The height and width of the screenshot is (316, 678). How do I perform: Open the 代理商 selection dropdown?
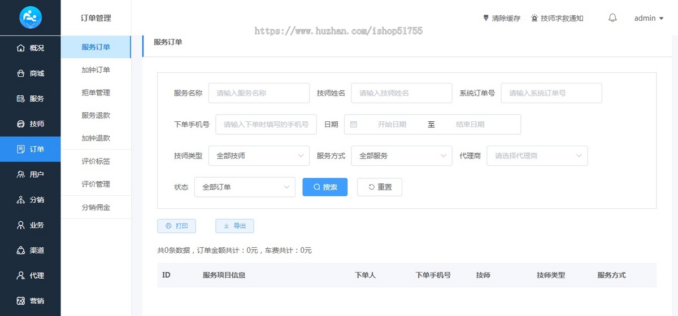pos(537,156)
